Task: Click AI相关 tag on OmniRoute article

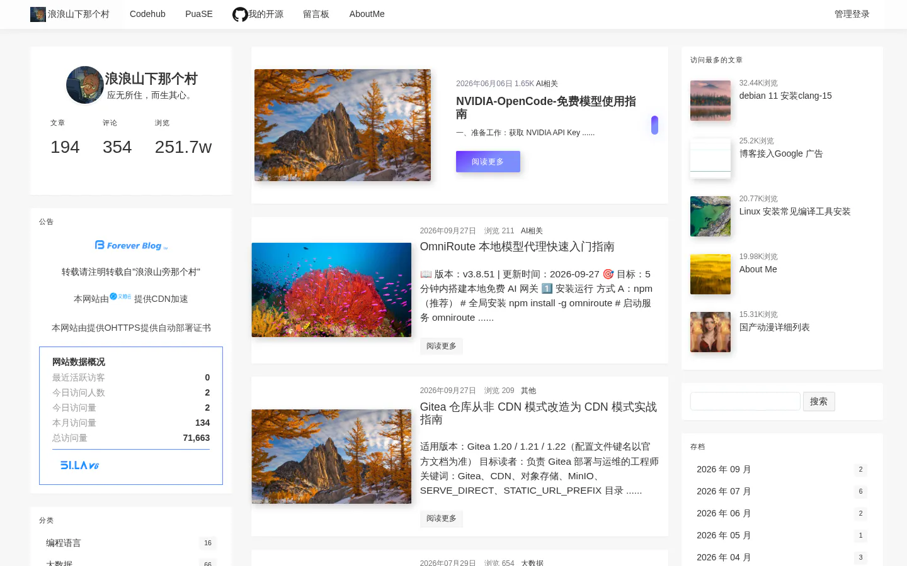Action: pyautogui.click(x=532, y=231)
